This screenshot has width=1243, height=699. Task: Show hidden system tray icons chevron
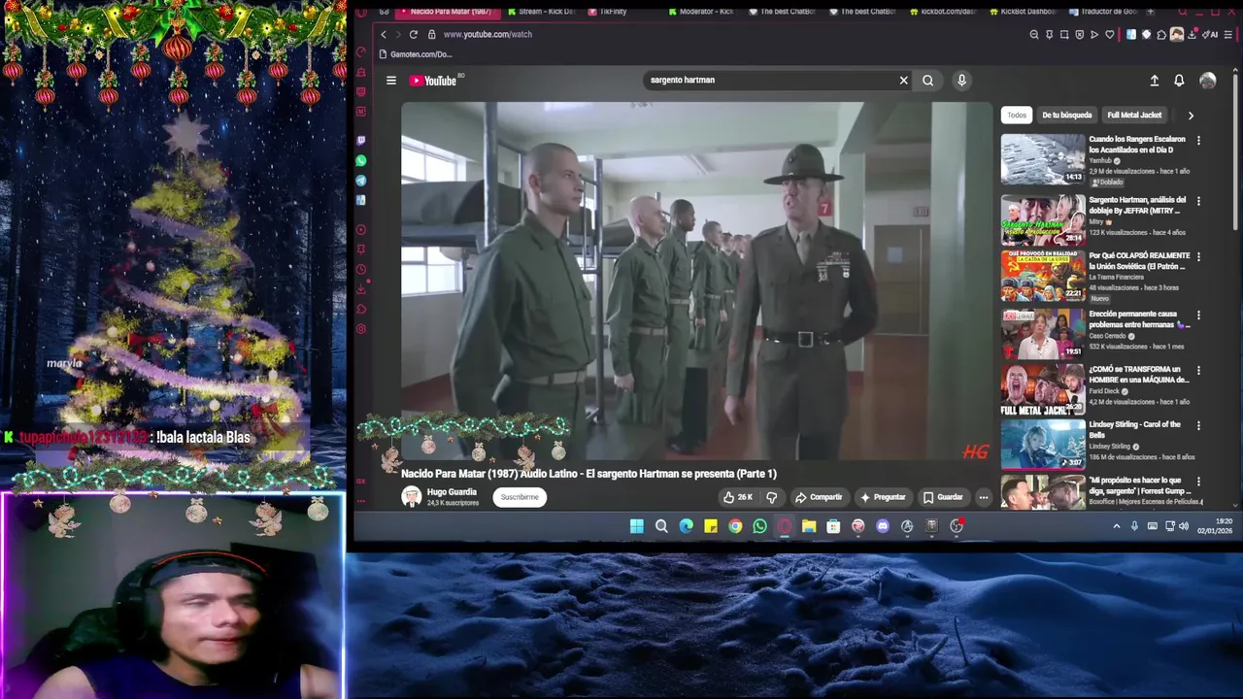pos(1117,526)
